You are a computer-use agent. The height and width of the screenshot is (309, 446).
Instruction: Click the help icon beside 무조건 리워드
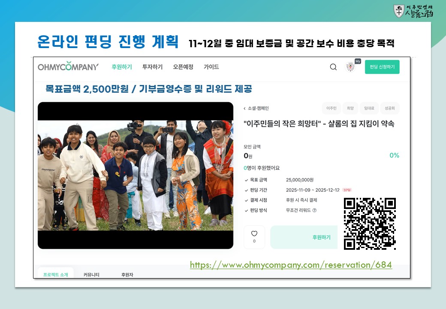coord(314,210)
